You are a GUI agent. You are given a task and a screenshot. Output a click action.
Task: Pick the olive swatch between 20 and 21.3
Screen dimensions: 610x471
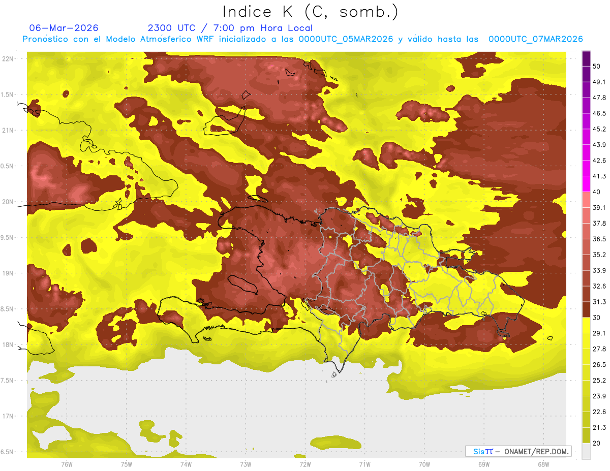[586, 435]
